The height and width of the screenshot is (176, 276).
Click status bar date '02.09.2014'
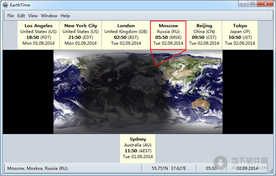click(x=247, y=168)
